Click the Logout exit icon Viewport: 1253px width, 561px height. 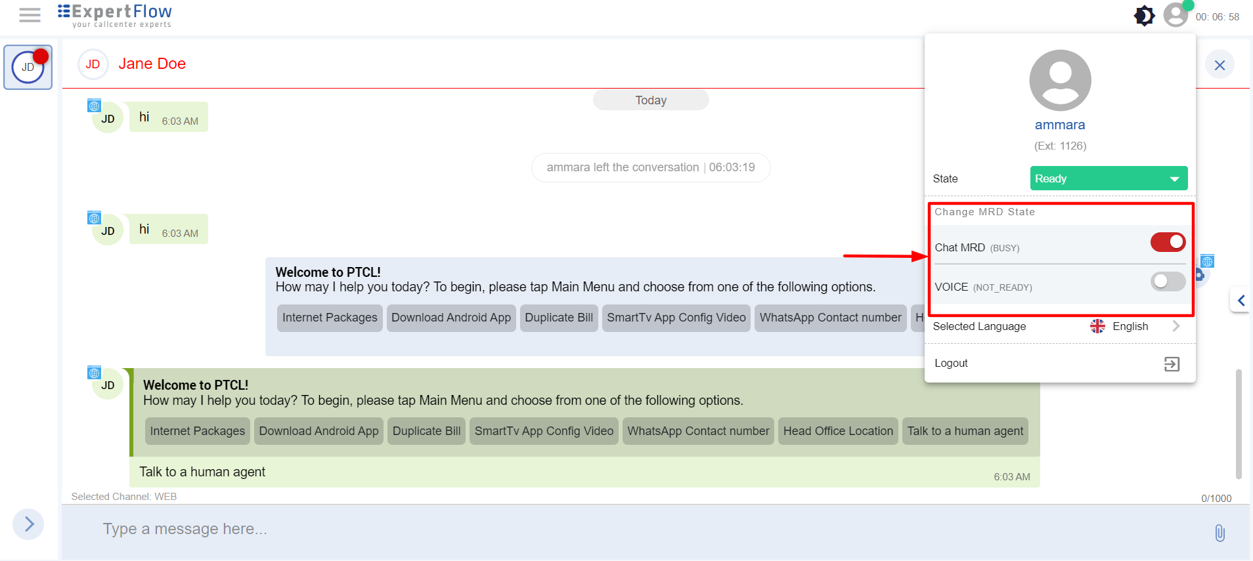click(x=1172, y=364)
